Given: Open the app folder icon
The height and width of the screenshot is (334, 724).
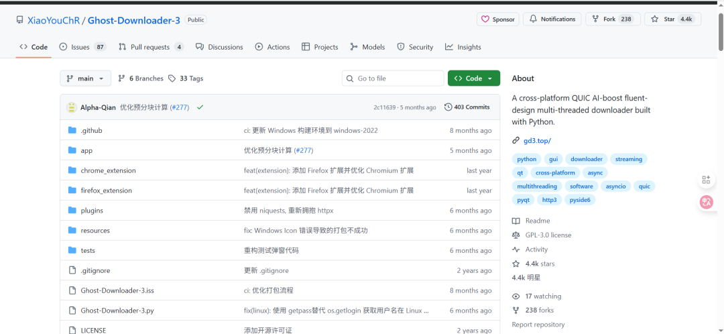Looking at the screenshot, I should 72,150.
